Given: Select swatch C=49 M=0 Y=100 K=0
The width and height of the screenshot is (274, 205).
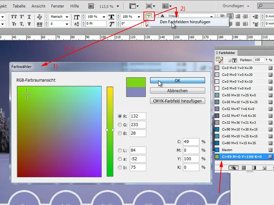Looking at the screenshot, I should pyautogui.click(x=244, y=156).
